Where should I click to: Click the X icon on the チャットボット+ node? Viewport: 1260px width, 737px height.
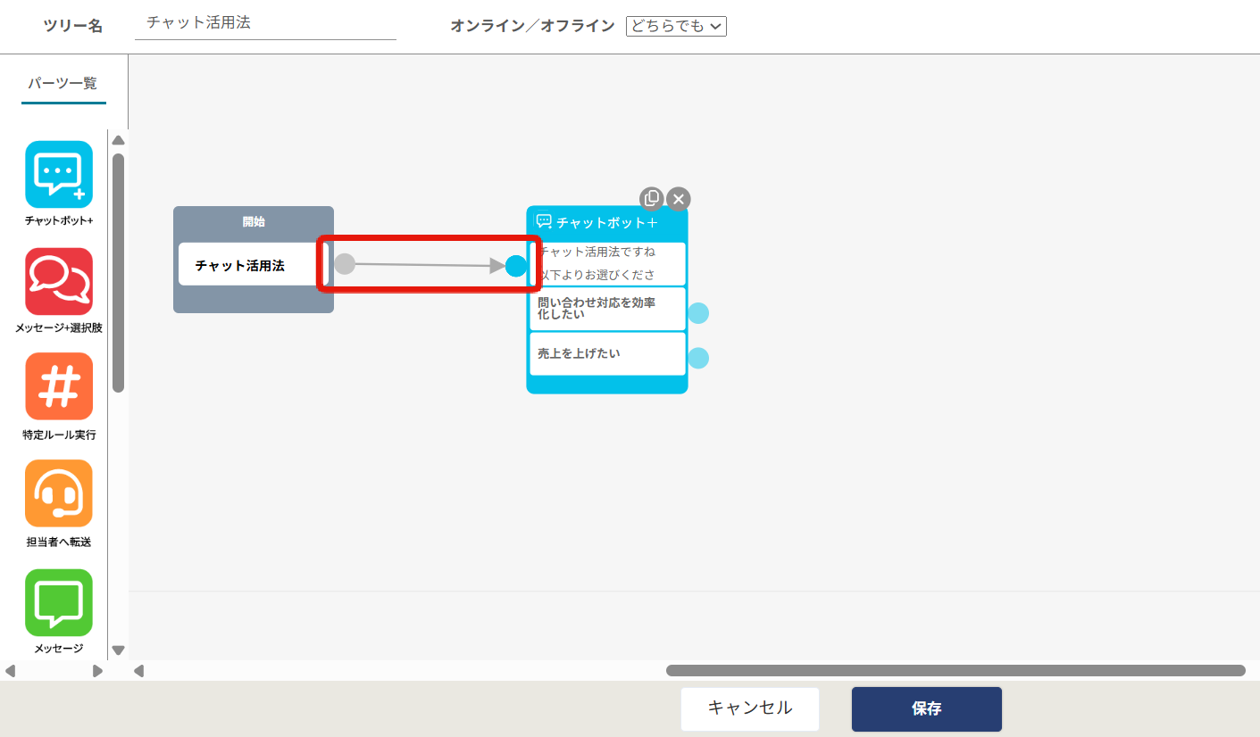[x=679, y=198]
